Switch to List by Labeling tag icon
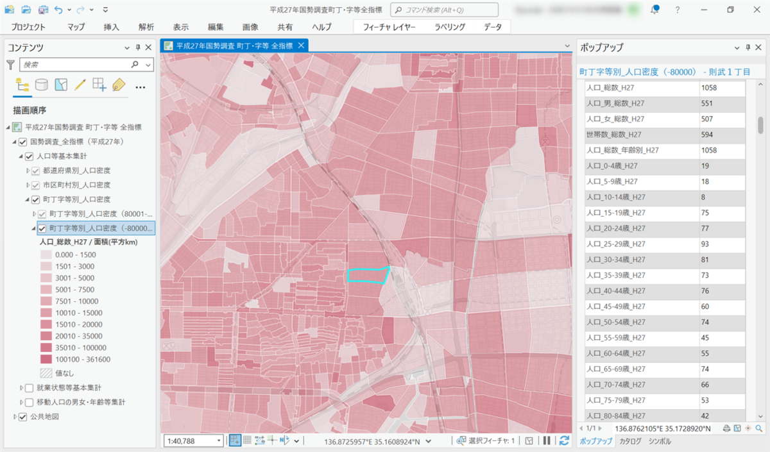The image size is (770, 452). (118, 85)
